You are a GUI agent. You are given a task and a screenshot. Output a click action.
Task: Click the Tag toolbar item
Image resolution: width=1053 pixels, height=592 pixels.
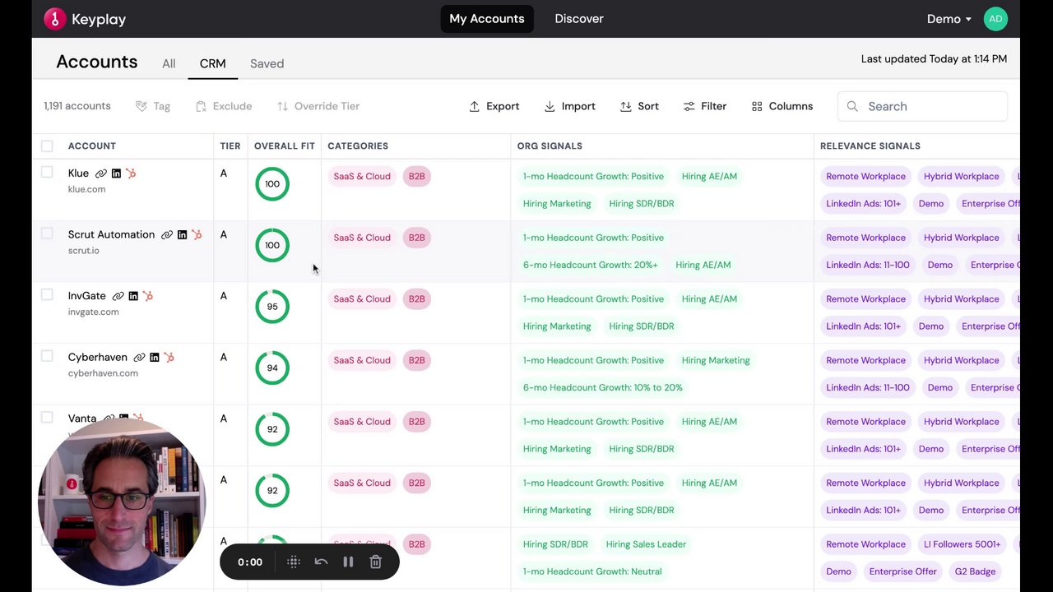pos(152,106)
